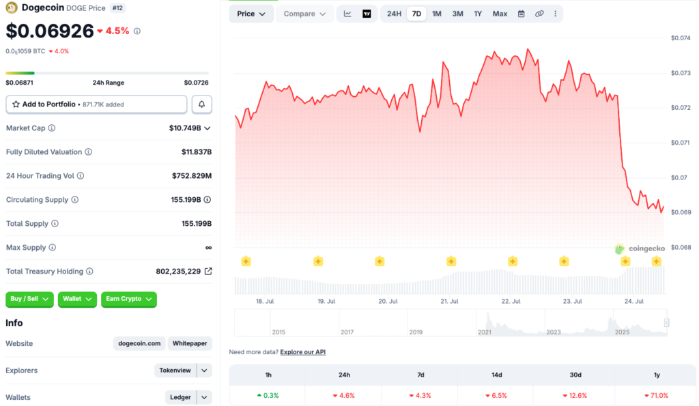Open chart more options (three dots)
The image size is (699, 406).
556,14
